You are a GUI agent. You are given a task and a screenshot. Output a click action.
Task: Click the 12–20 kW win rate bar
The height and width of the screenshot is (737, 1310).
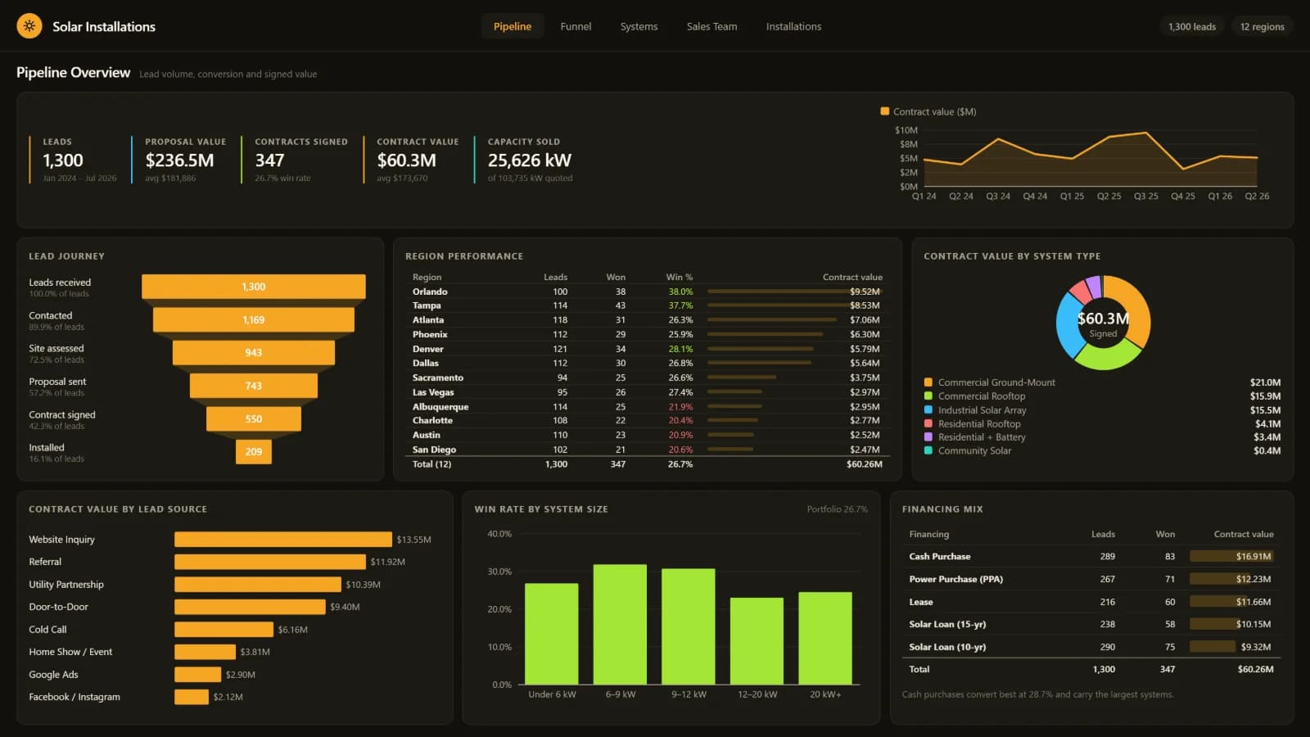757,641
